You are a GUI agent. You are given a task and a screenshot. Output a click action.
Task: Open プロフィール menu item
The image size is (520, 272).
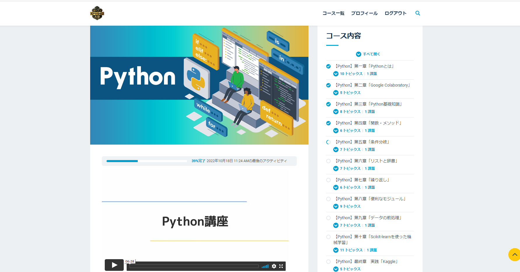click(364, 13)
